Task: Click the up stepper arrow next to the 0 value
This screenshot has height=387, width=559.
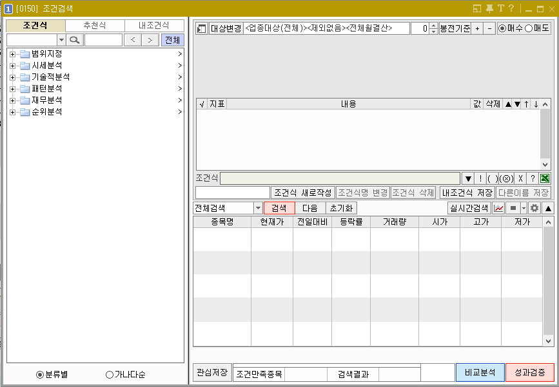Action: coord(433,24)
